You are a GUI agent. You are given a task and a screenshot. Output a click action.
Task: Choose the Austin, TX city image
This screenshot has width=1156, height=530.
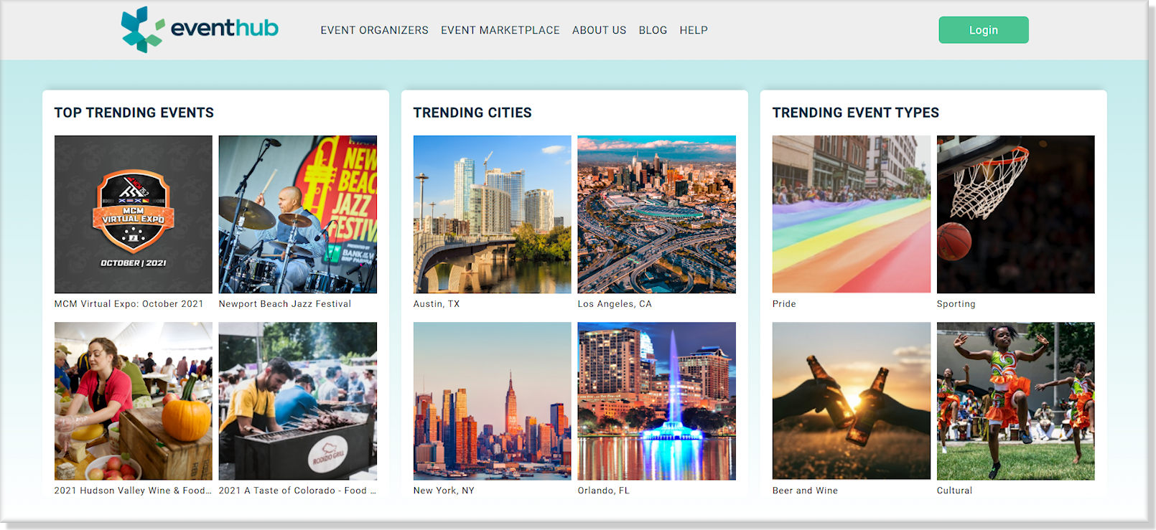click(x=493, y=214)
